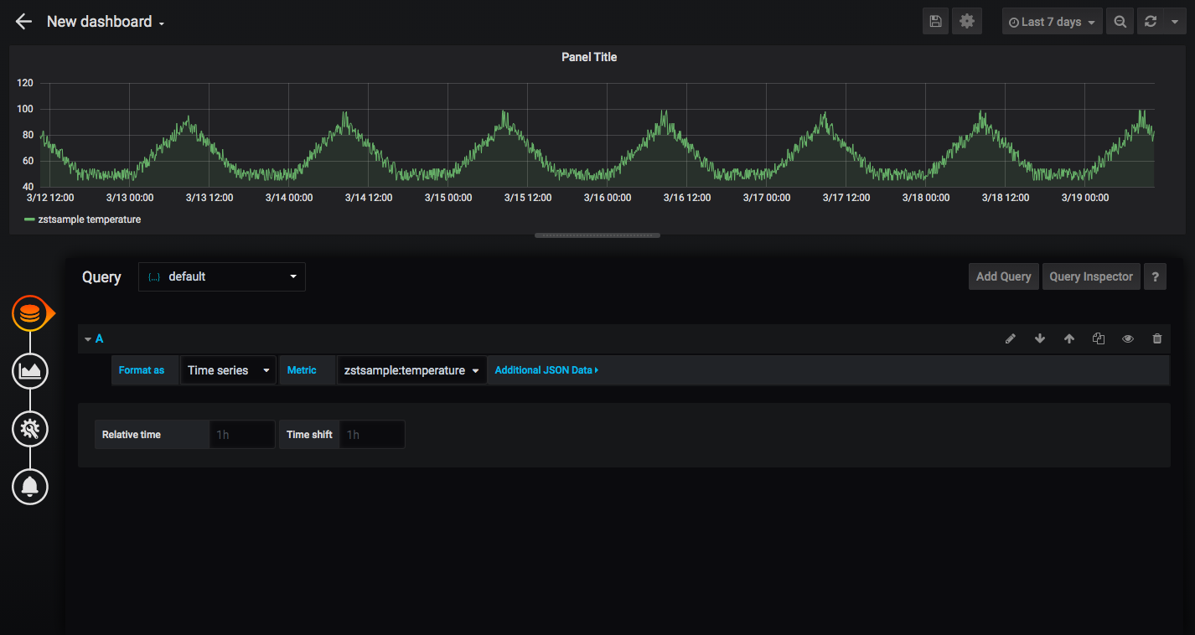Open the zstsample:temperature metric dropdown
Screen dimensions: 1195x635
pyautogui.click(x=411, y=369)
